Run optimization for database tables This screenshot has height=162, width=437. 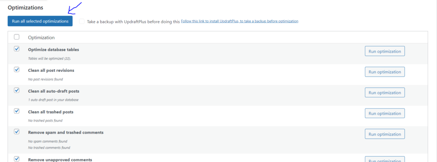(x=385, y=51)
